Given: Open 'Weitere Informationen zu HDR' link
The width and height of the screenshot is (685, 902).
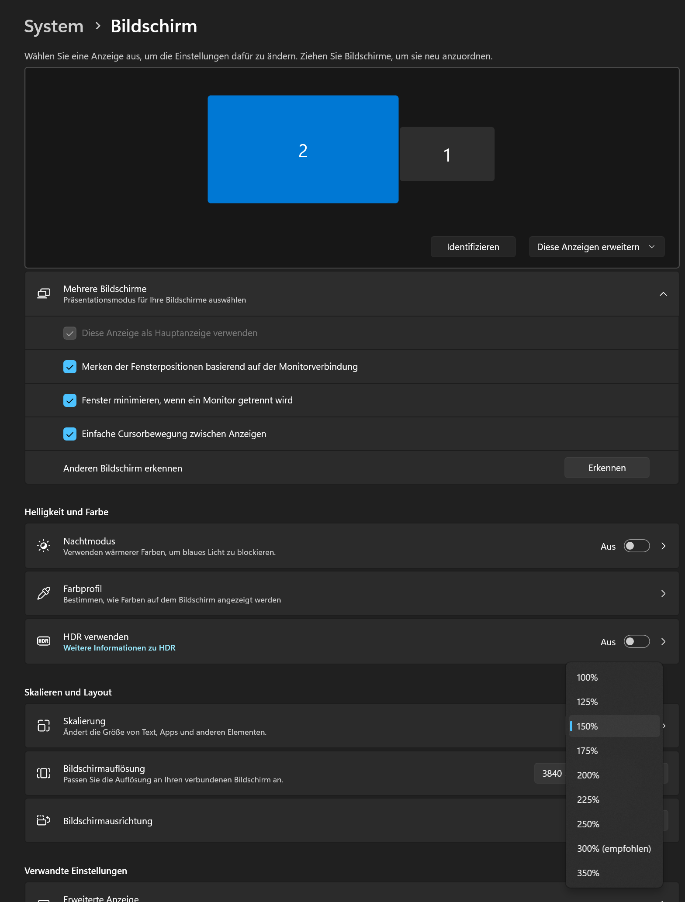Looking at the screenshot, I should click(x=119, y=648).
